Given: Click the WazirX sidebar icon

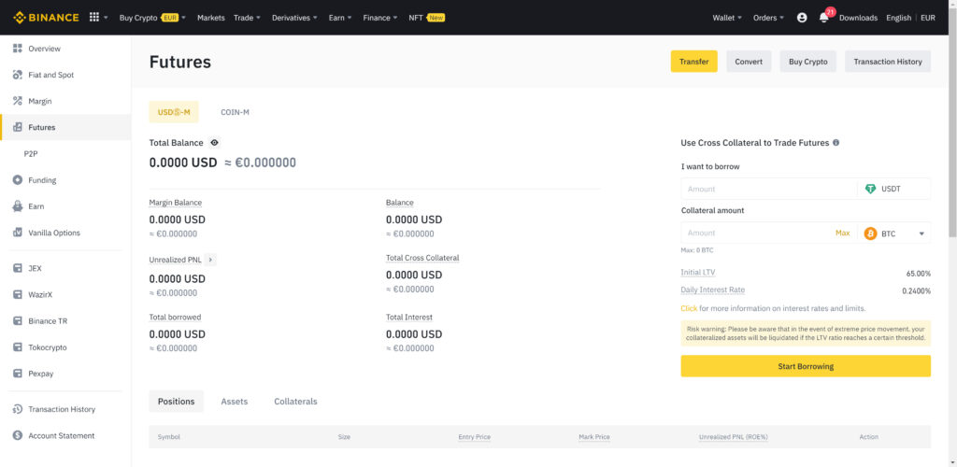Looking at the screenshot, I should (18, 294).
